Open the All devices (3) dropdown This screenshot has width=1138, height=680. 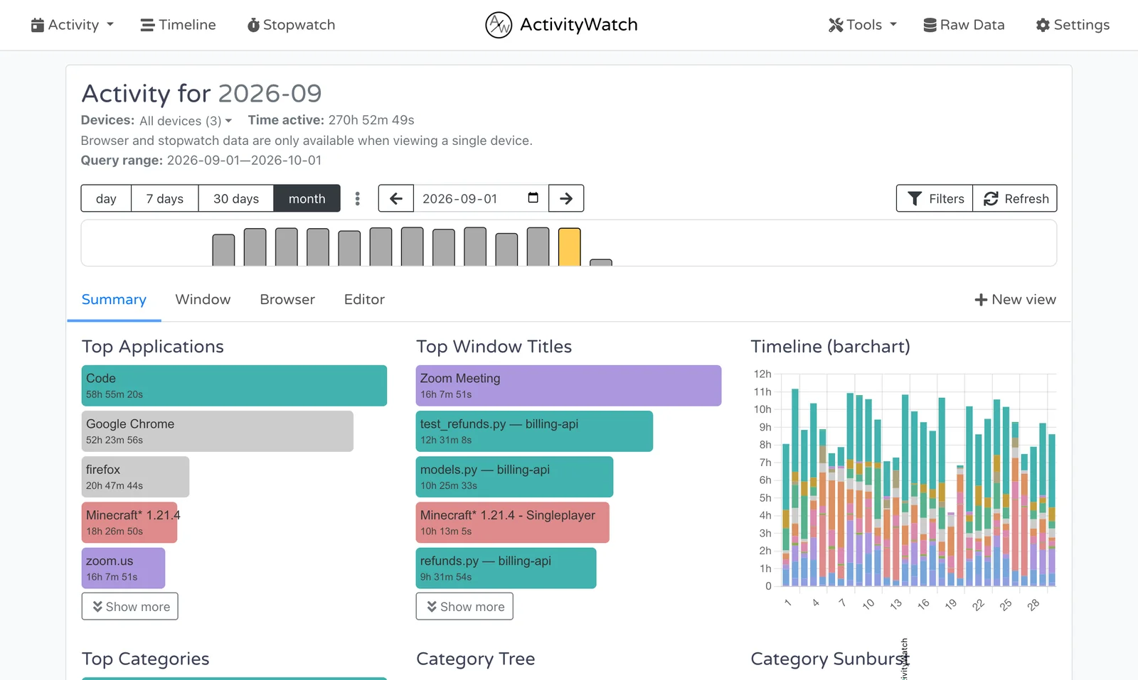coord(186,121)
